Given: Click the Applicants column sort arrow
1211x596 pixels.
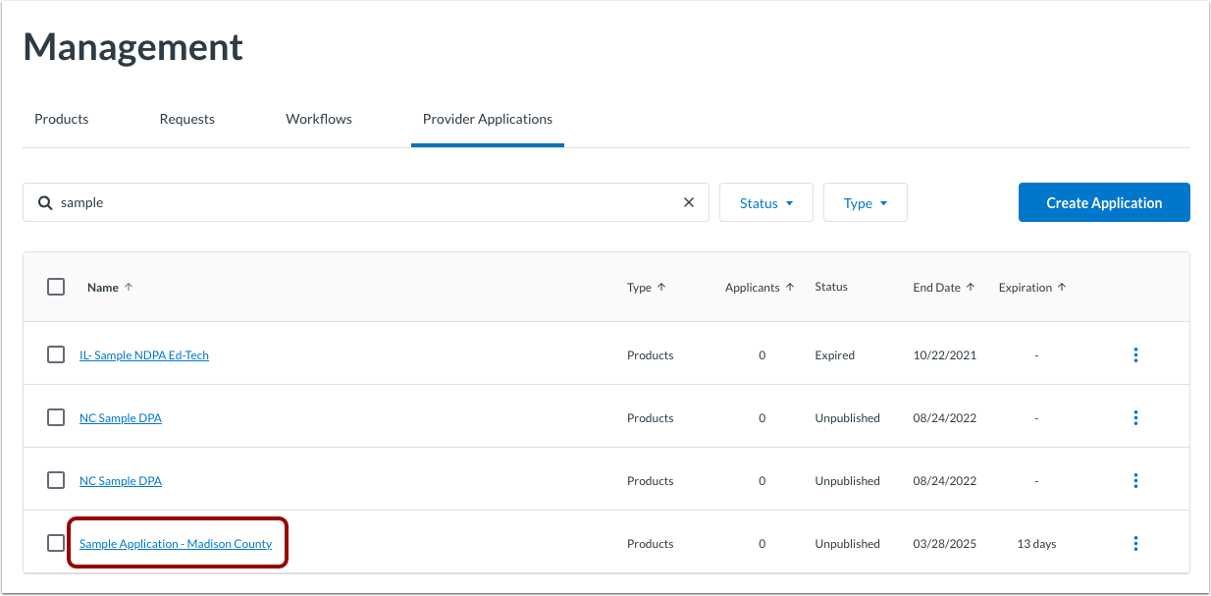Looking at the screenshot, I should tap(791, 287).
